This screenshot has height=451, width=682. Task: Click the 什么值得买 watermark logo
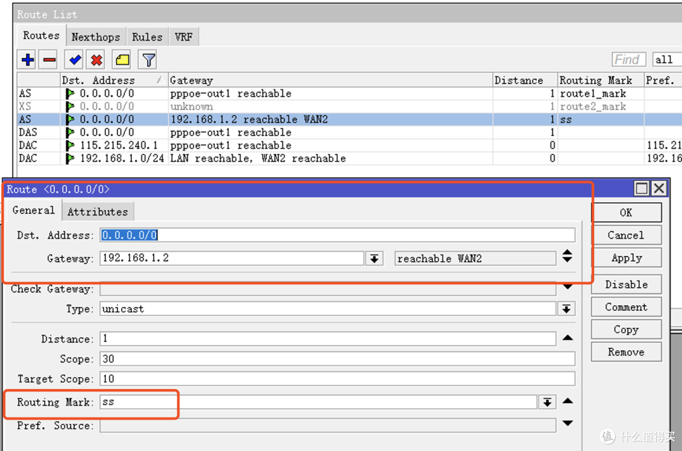(x=607, y=436)
